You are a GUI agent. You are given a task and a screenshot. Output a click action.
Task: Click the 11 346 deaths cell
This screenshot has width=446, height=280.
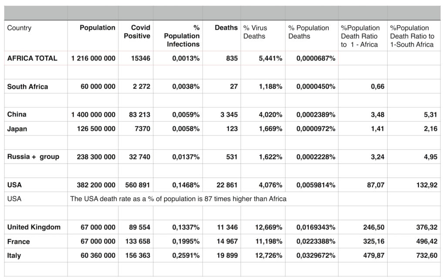tap(222, 227)
